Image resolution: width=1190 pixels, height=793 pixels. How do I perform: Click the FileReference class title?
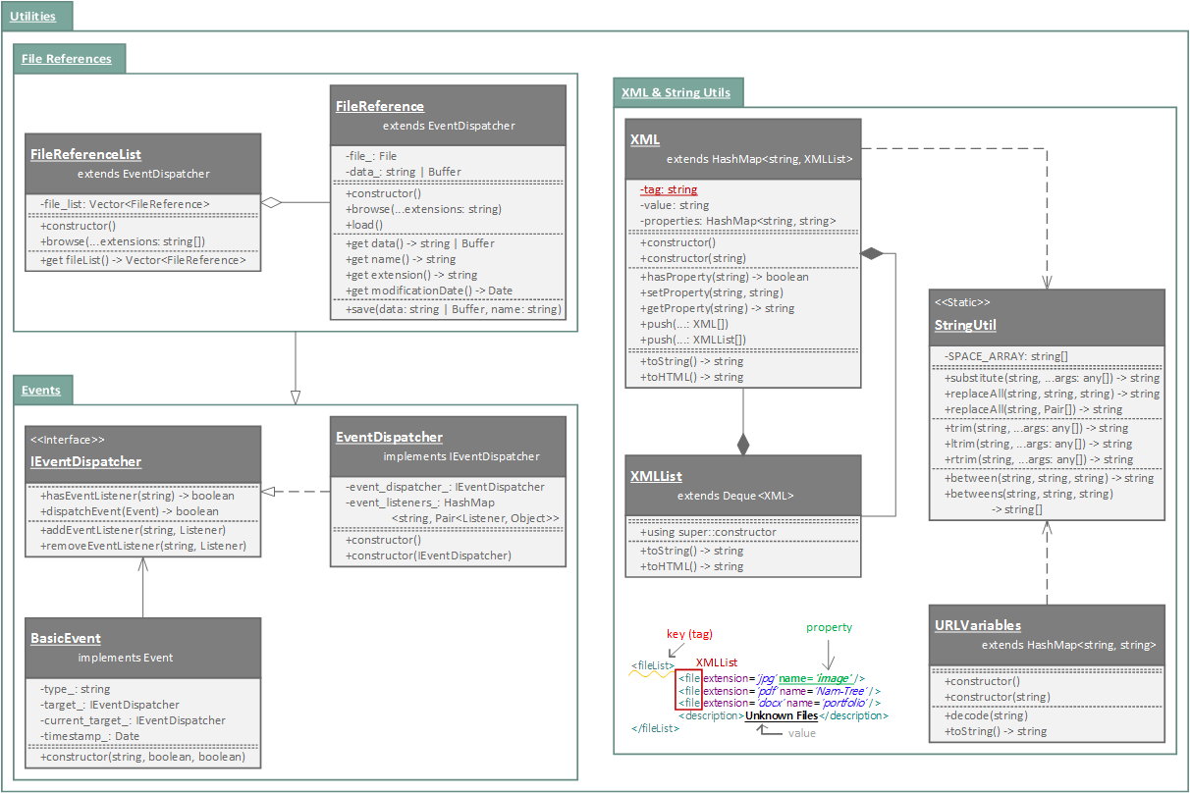point(380,106)
